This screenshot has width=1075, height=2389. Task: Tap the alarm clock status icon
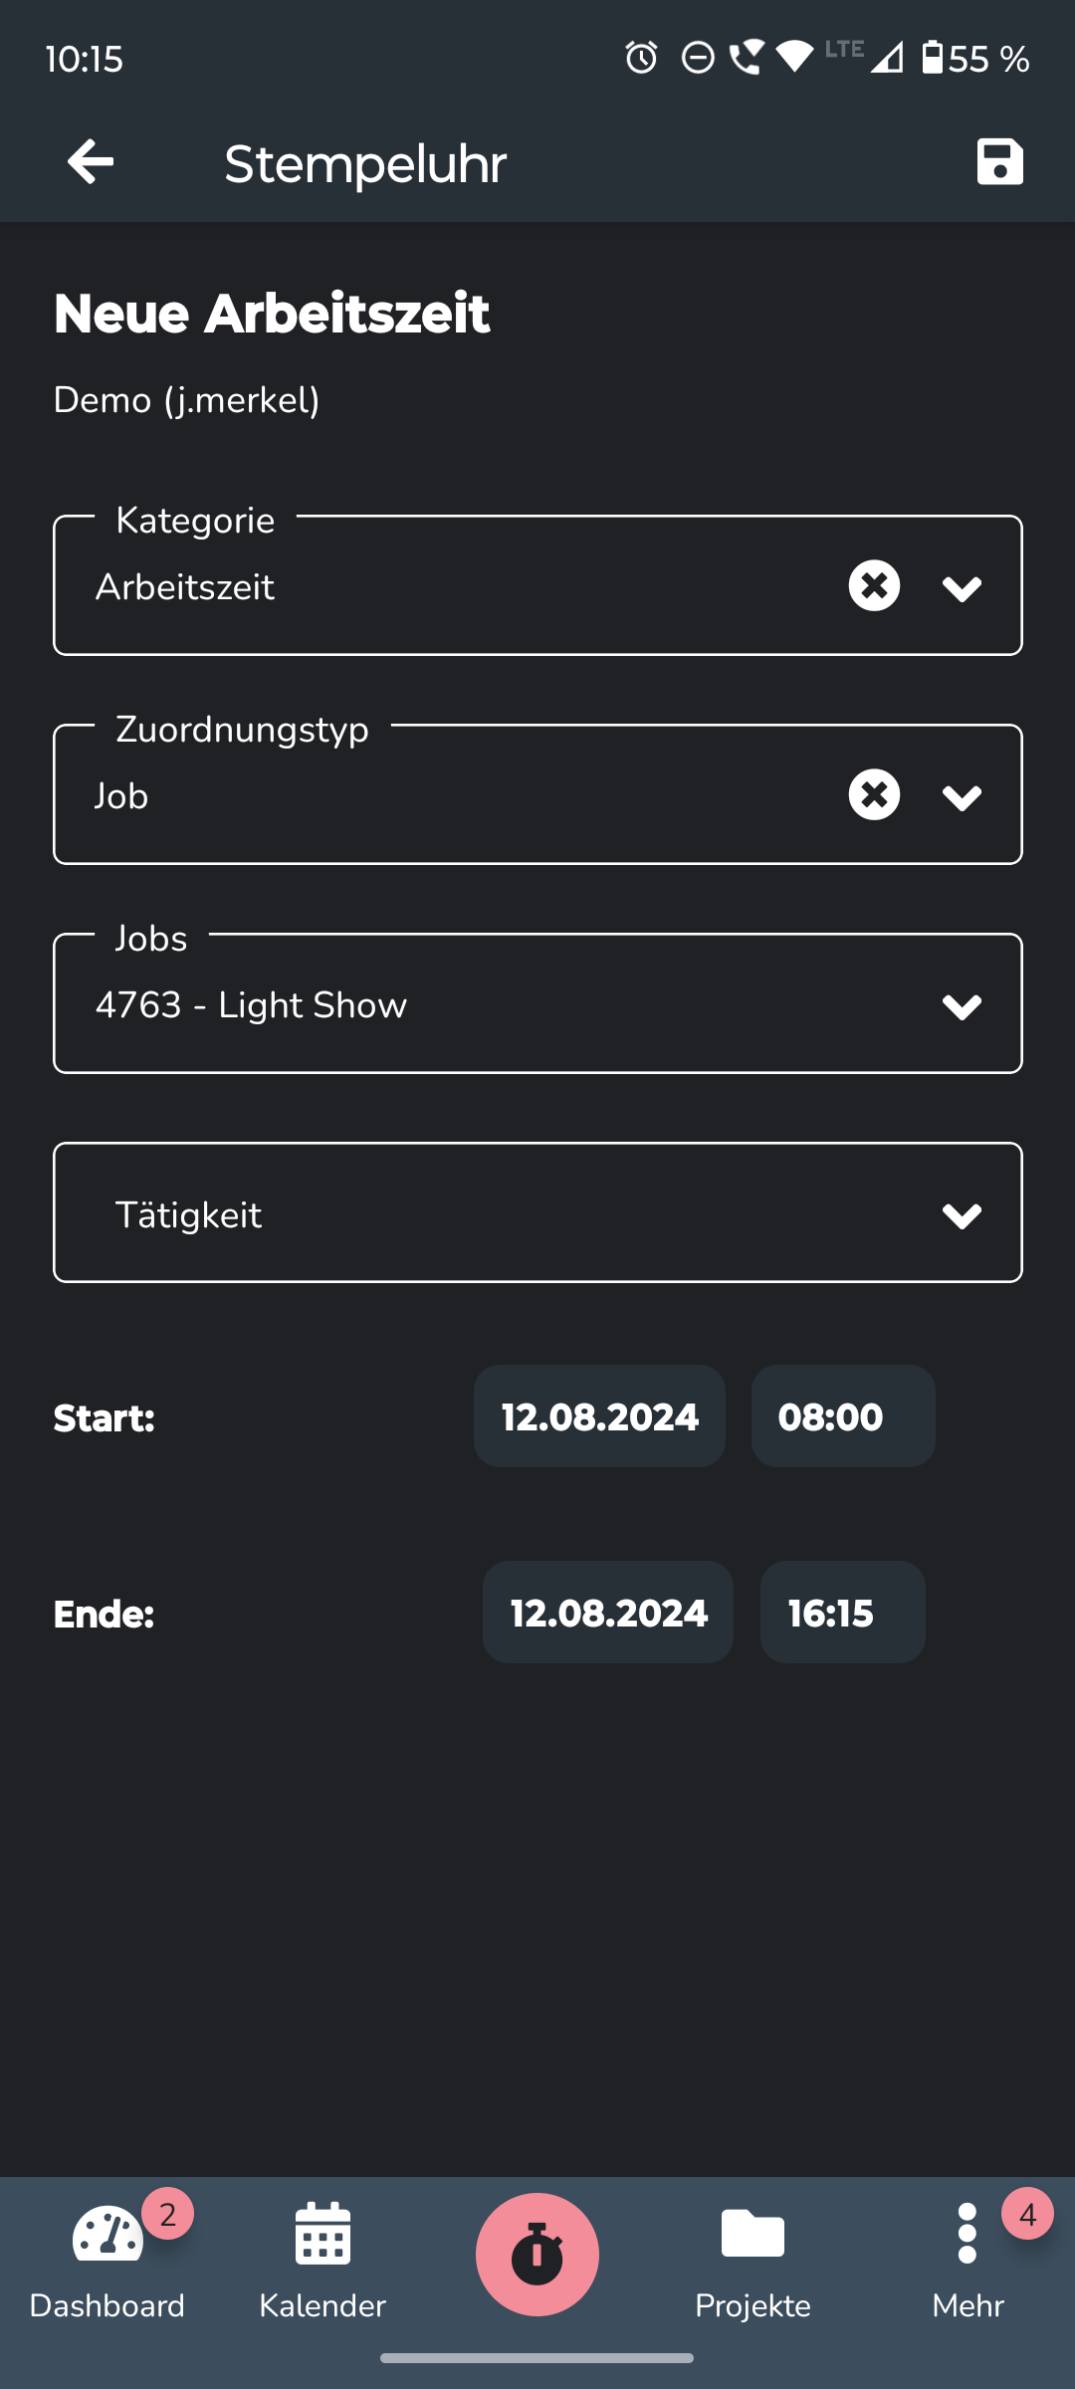[x=641, y=58]
